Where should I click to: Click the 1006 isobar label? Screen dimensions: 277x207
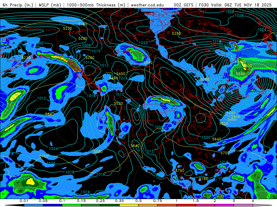click(x=87, y=45)
